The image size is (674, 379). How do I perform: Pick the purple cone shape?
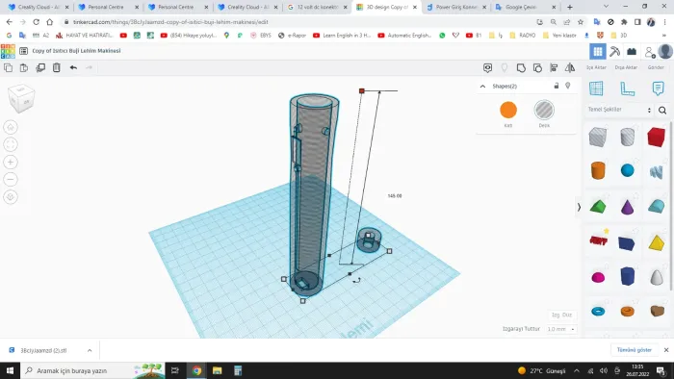coord(627,207)
